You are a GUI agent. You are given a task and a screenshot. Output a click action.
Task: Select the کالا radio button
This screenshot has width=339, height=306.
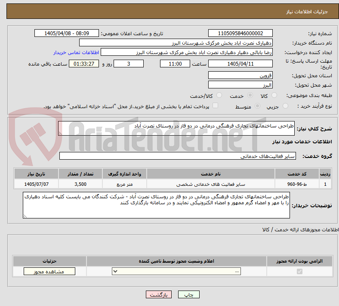coord(274,95)
